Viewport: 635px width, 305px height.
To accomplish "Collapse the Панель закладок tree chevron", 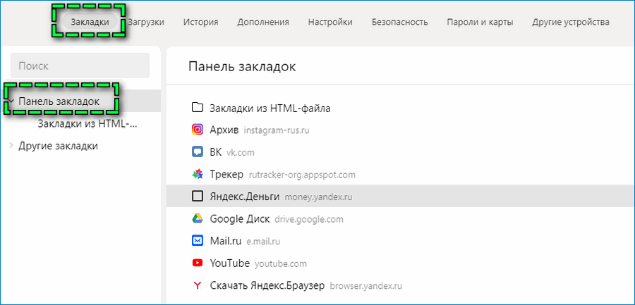I will [x=11, y=101].
